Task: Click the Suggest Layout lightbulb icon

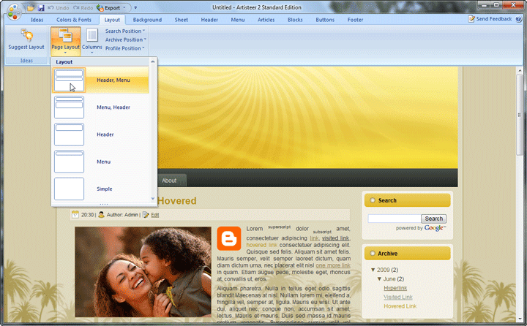Action: (x=26, y=35)
